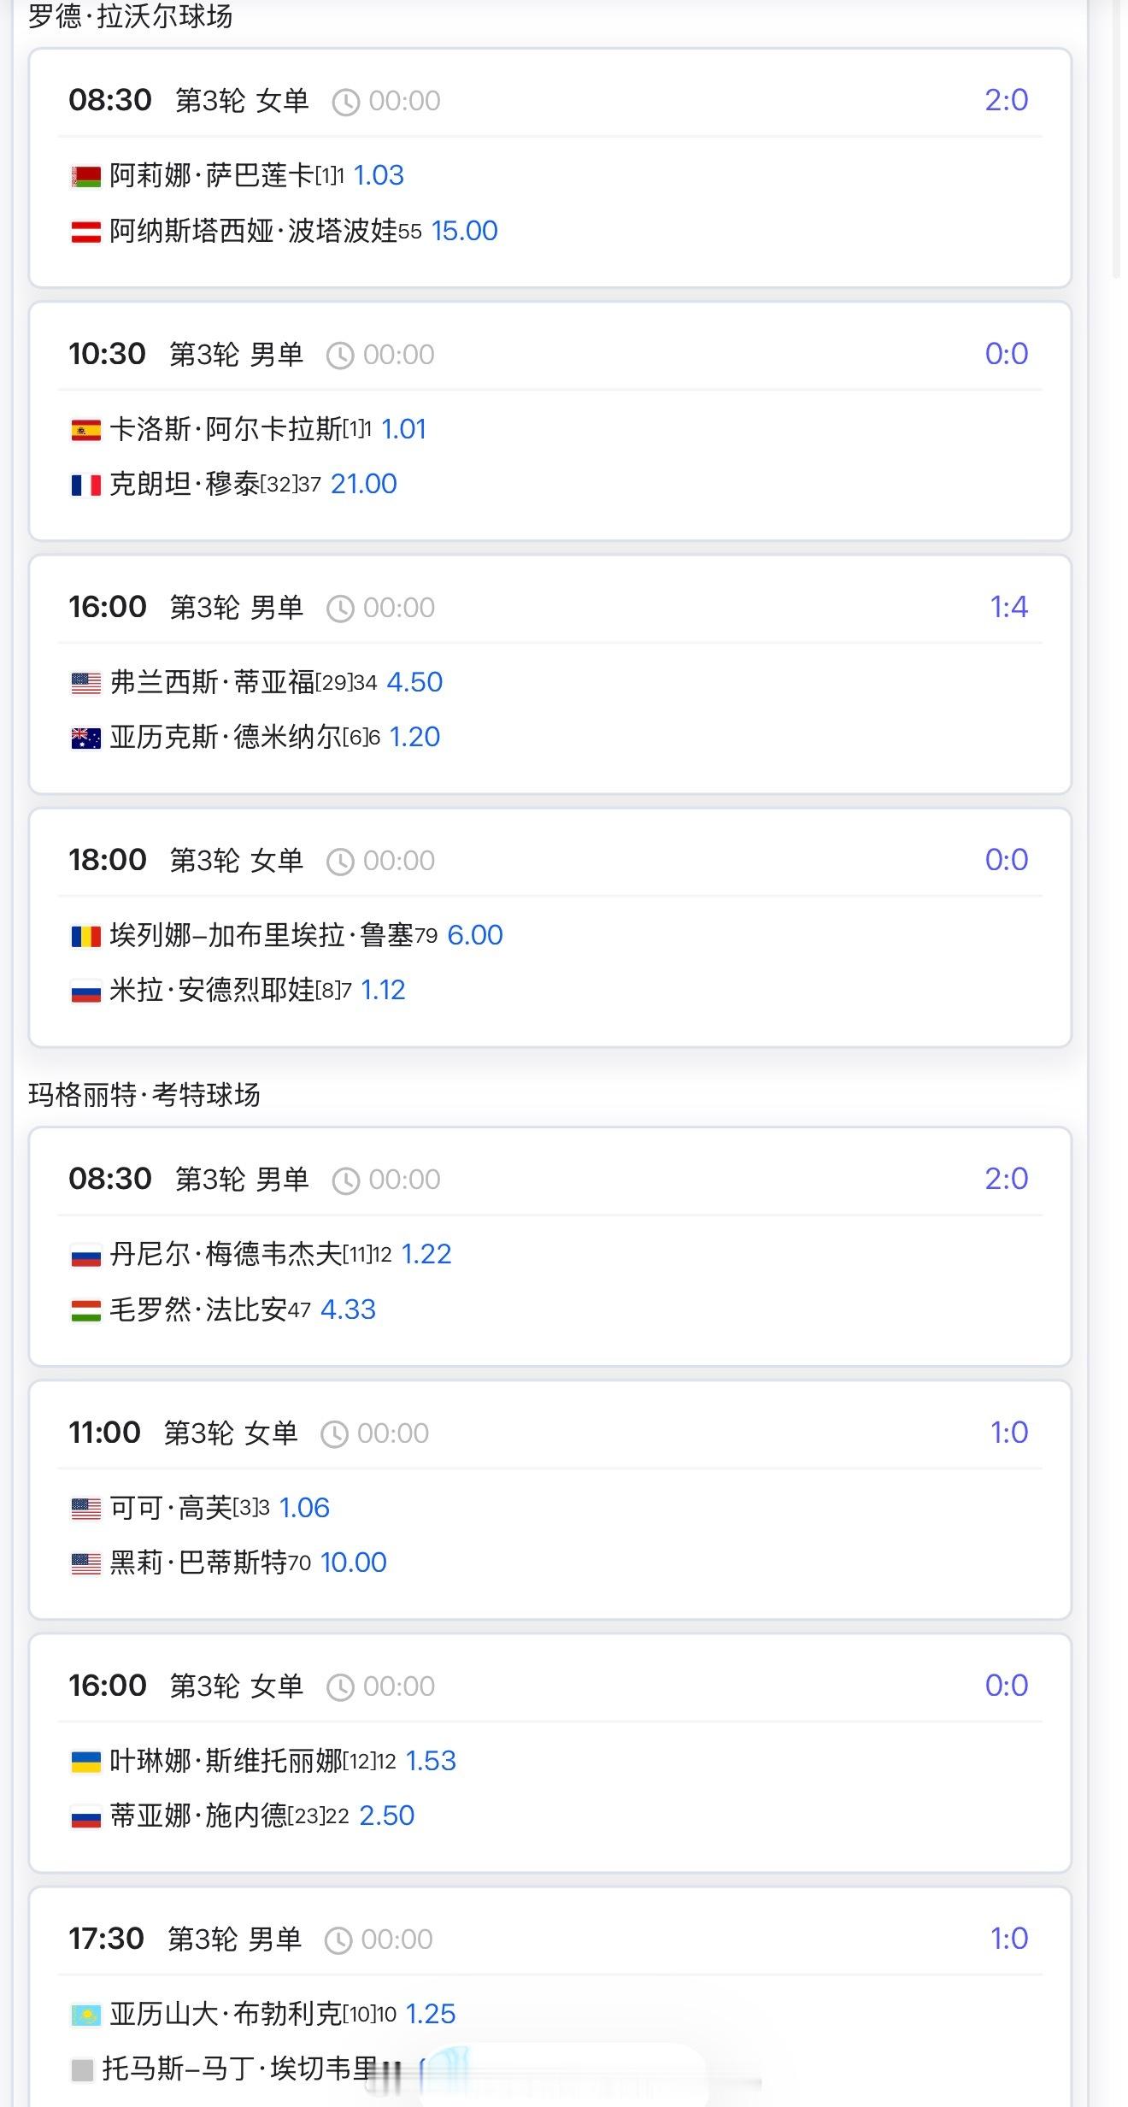Click Belarus flag beside 阿莉娜·萨巴莲卡
The image size is (1128, 2107).
pos(85,177)
